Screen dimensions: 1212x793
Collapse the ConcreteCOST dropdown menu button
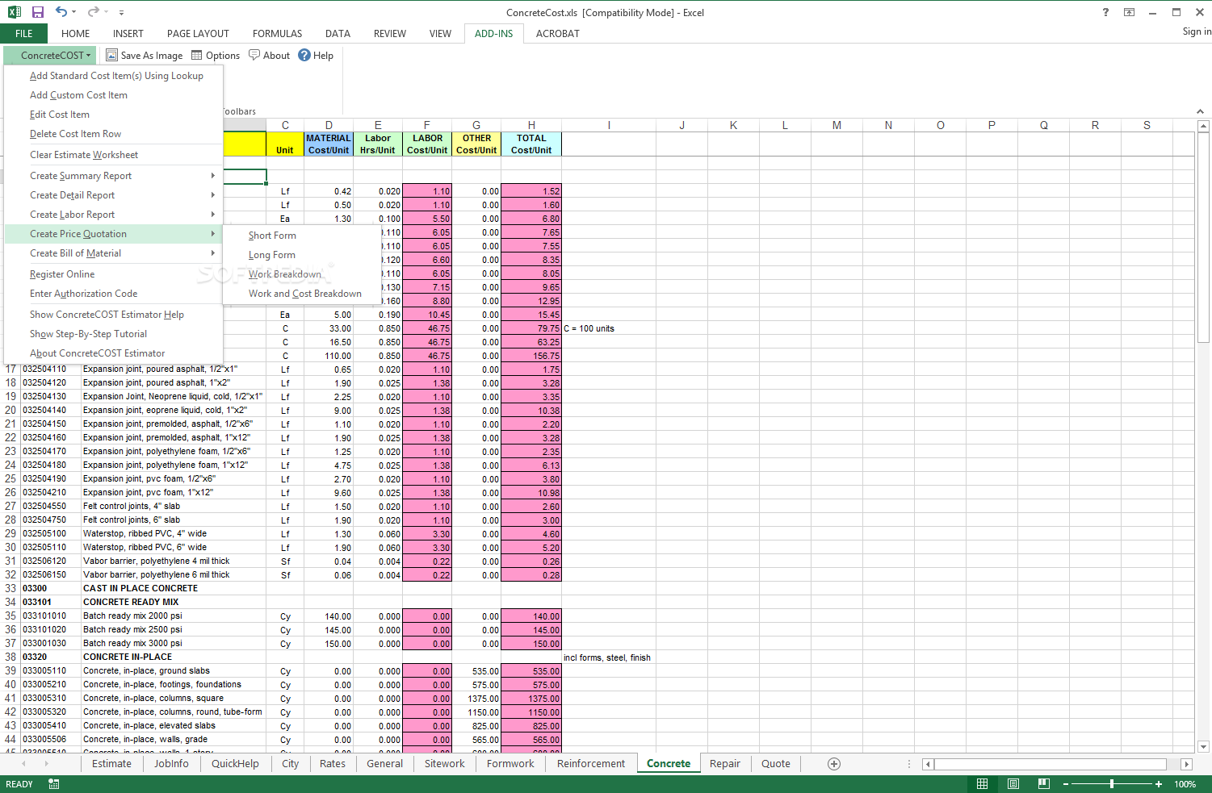coord(50,56)
